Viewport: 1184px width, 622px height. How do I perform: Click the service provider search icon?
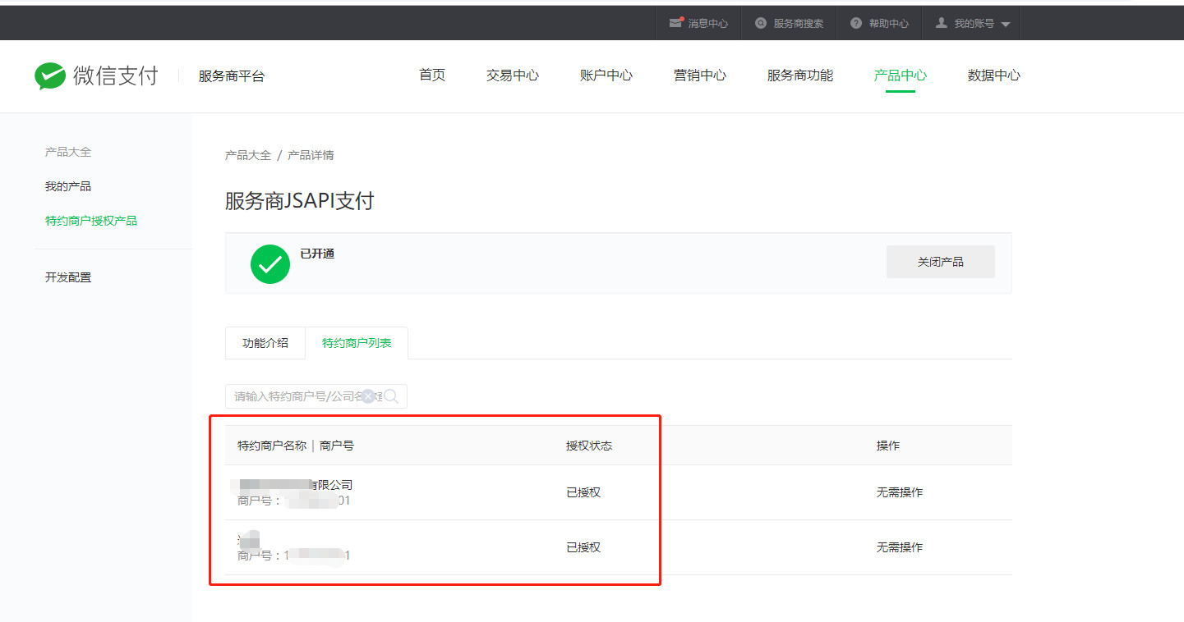coord(761,23)
